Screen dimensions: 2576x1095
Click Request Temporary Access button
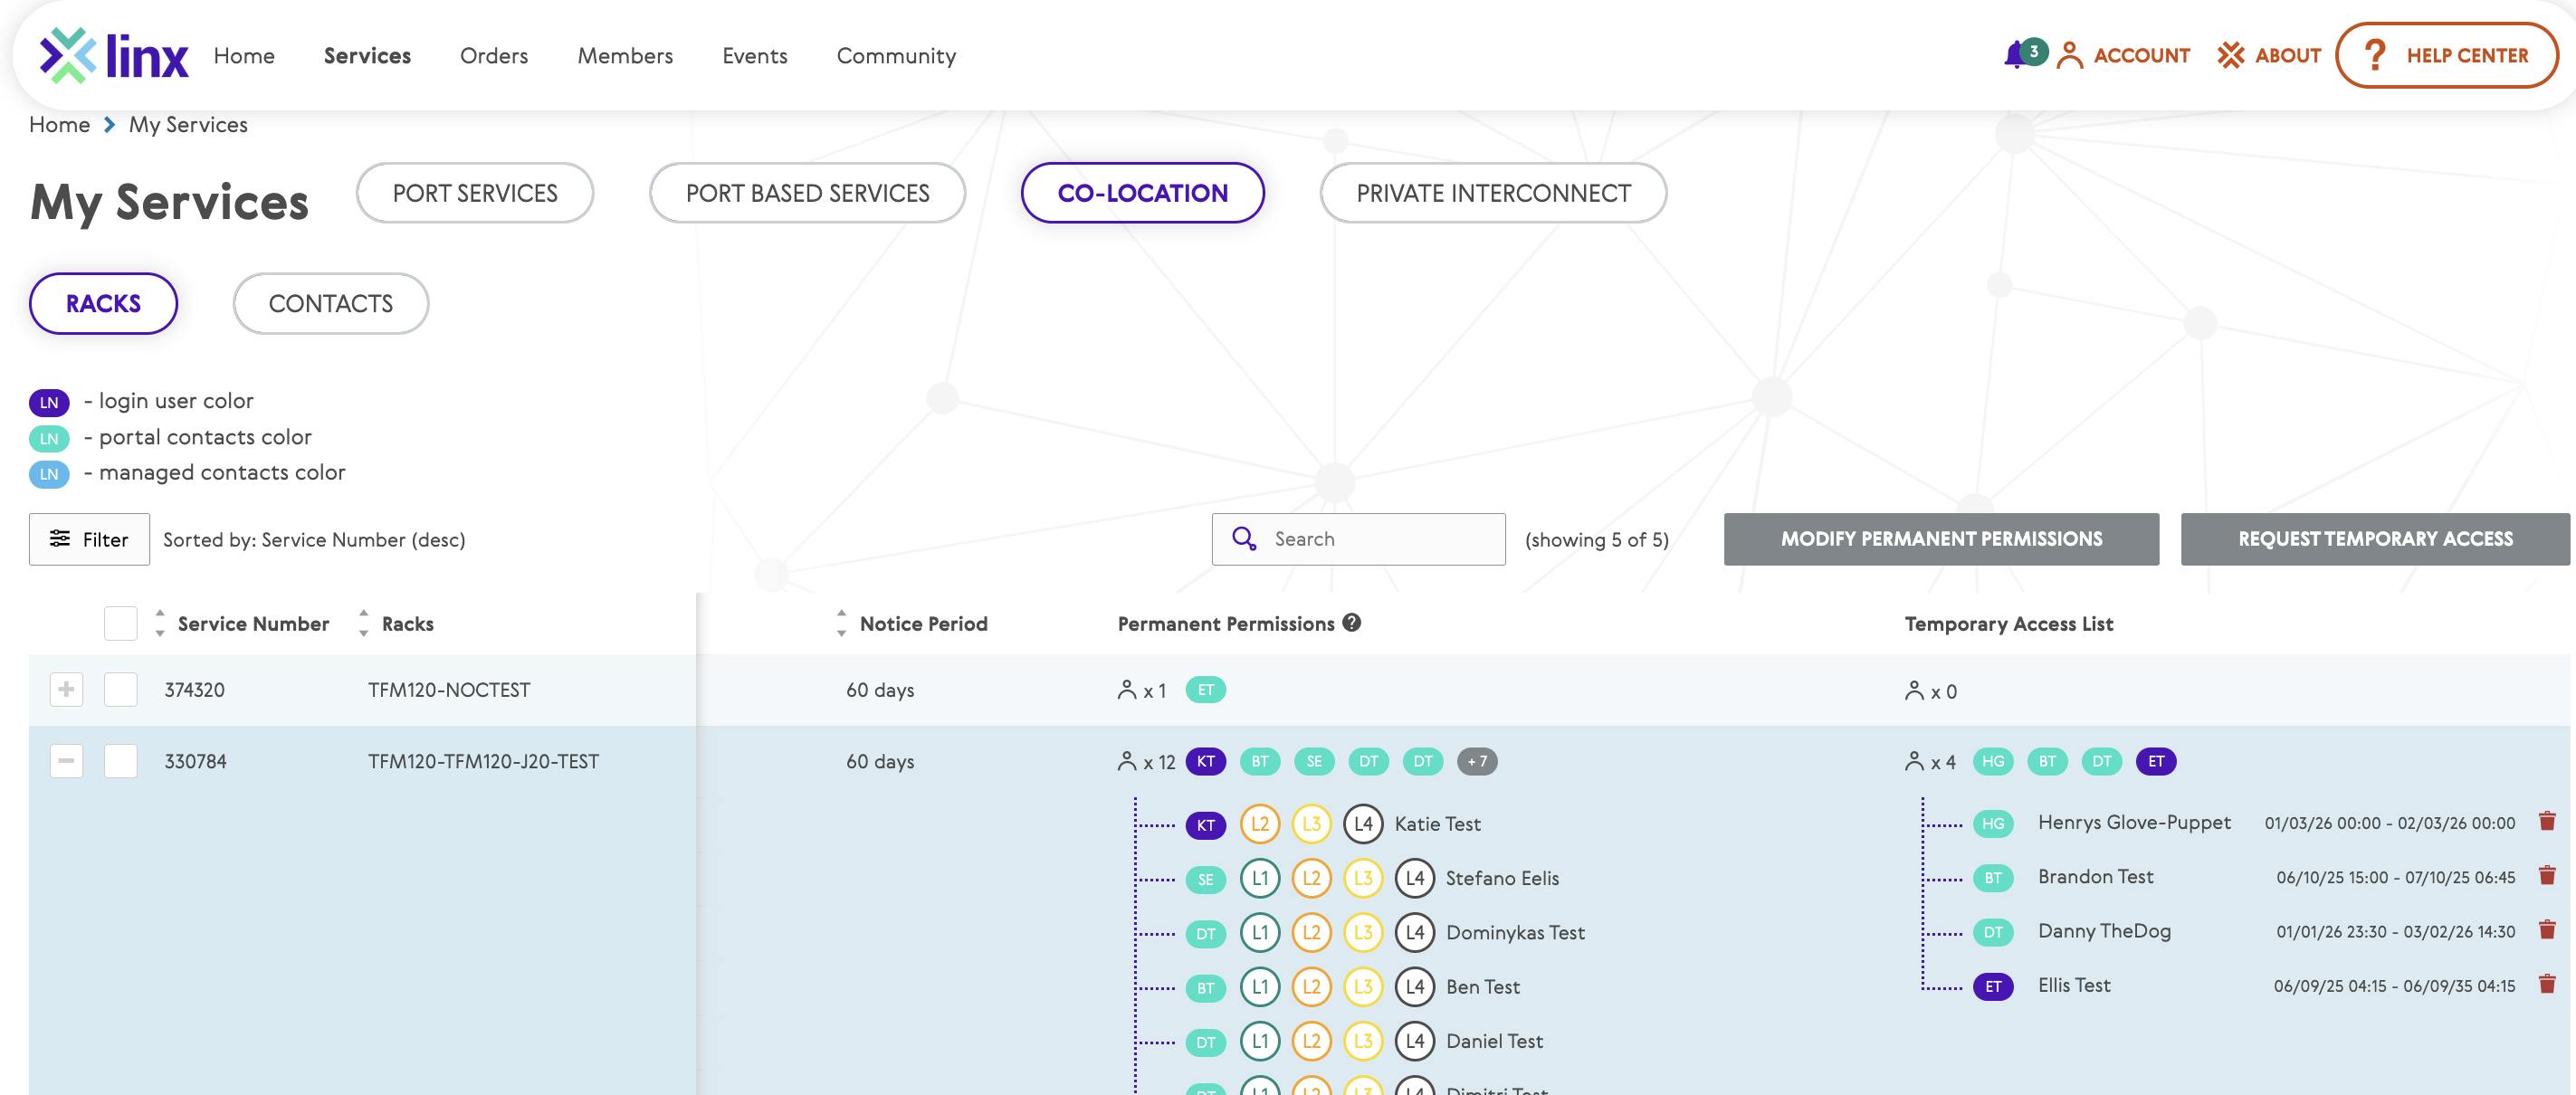point(2374,539)
